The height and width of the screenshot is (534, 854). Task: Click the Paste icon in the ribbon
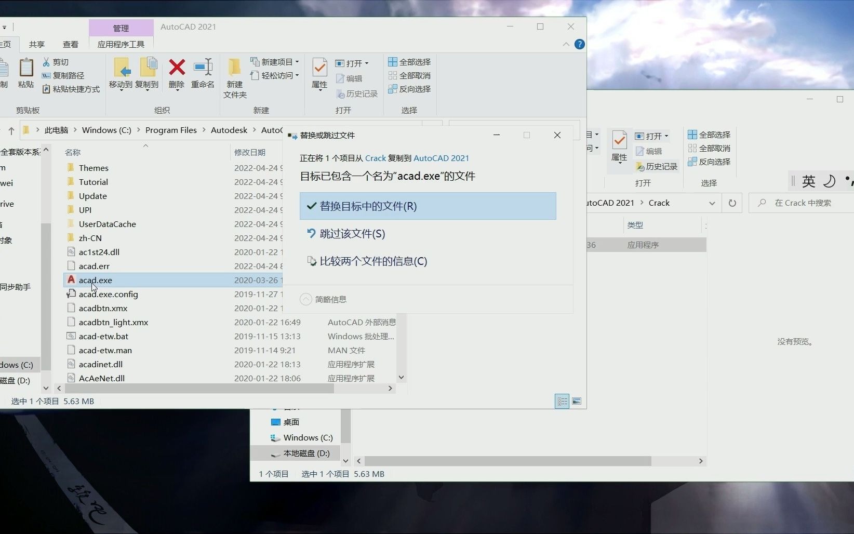26,68
